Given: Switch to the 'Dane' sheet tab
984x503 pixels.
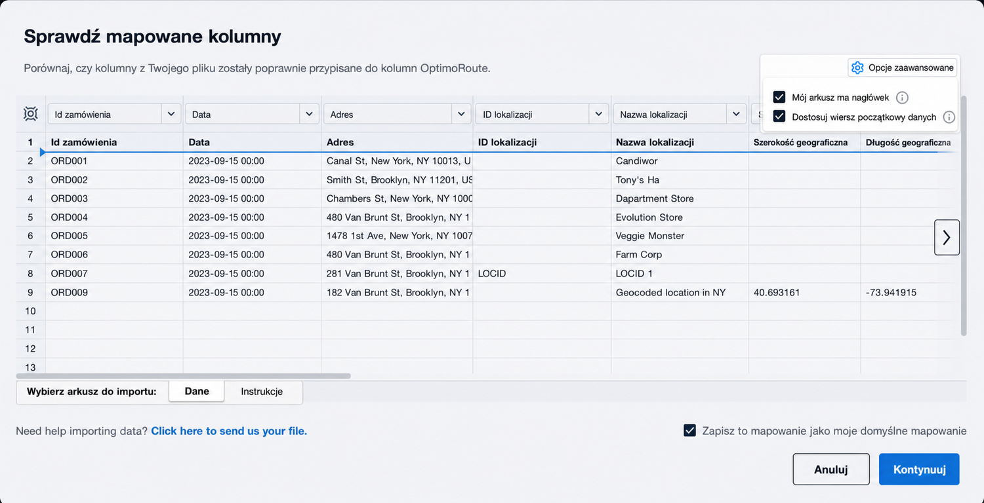Looking at the screenshot, I should 197,392.
